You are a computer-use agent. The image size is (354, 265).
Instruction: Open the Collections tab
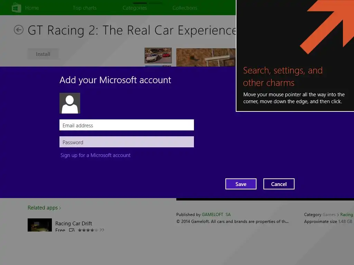point(185,8)
